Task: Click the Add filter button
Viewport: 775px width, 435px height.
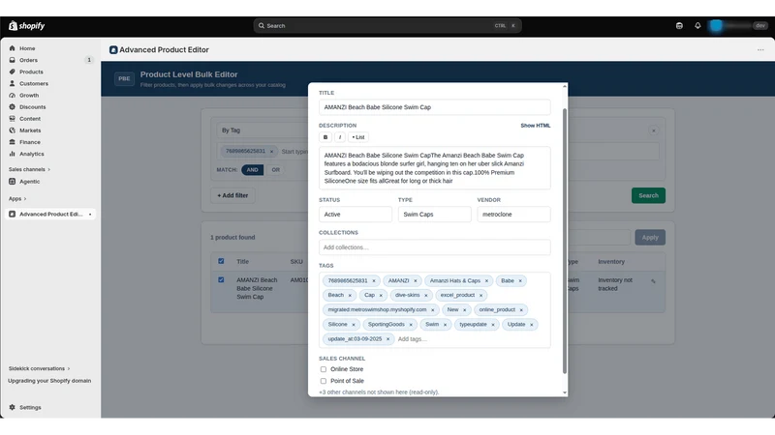Action: (x=232, y=195)
